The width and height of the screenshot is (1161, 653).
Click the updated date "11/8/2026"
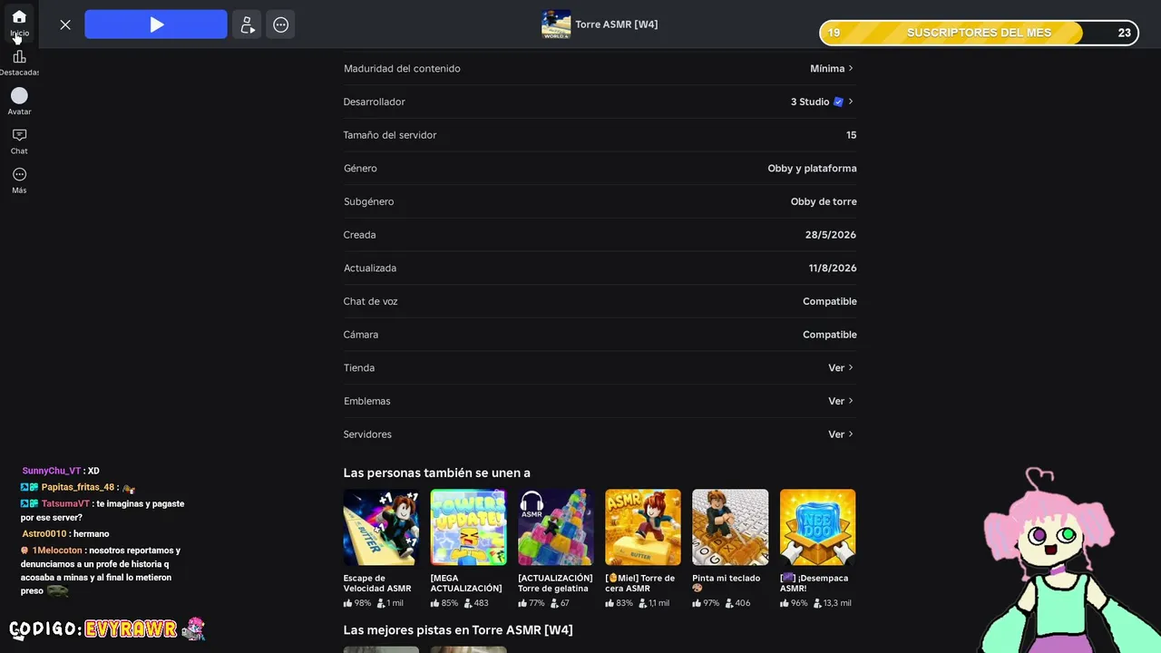833,268
